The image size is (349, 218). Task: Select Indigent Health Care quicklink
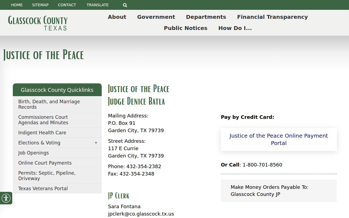pos(57,133)
